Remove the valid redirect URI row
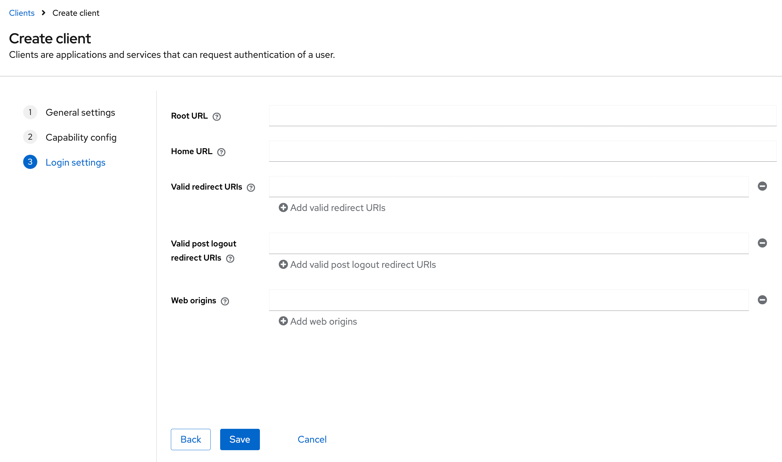The height and width of the screenshot is (462, 782). [762, 186]
